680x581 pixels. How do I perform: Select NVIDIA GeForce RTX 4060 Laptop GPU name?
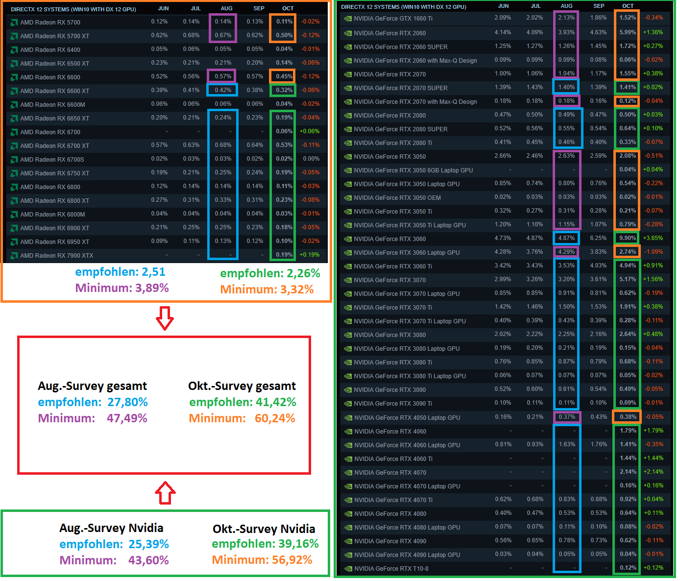point(407,445)
